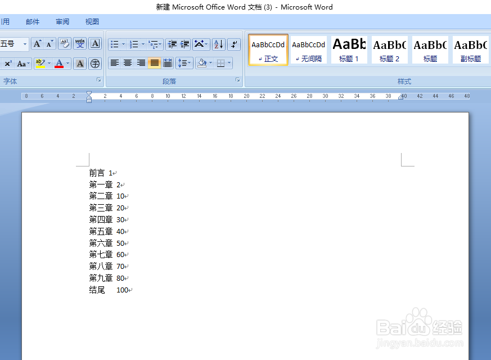
Task: Sort text with the A-Z button
Action: [219, 44]
